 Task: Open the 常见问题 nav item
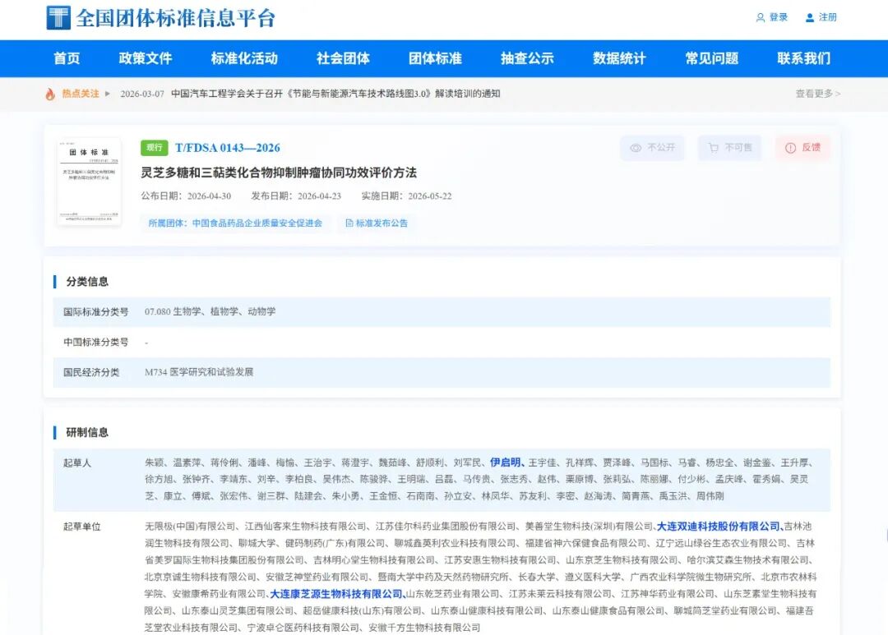pos(712,58)
